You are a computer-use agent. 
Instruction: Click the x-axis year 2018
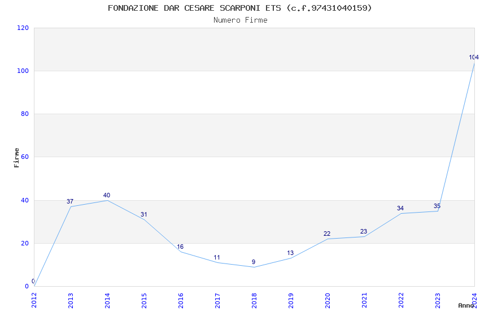[254, 300]
